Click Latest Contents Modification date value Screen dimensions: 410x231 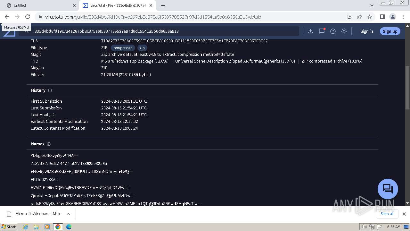click(119, 128)
